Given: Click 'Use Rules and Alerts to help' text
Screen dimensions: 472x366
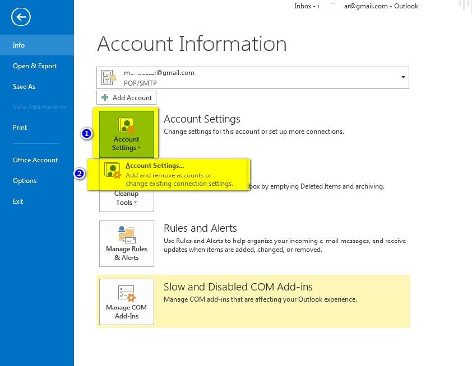Looking at the screenshot, I should click(x=285, y=245).
